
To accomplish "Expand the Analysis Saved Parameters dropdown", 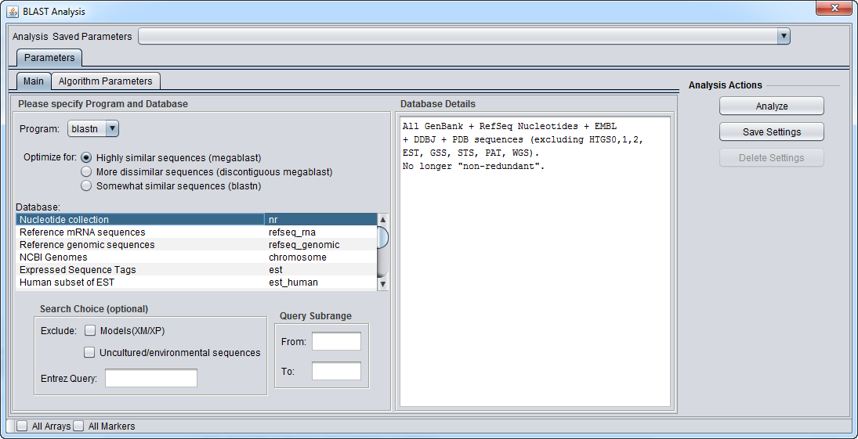I will pyautogui.click(x=464, y=36).
